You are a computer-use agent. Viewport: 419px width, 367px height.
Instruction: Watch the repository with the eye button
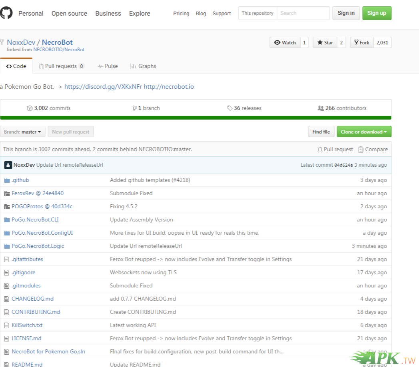(x=285, y=42)
